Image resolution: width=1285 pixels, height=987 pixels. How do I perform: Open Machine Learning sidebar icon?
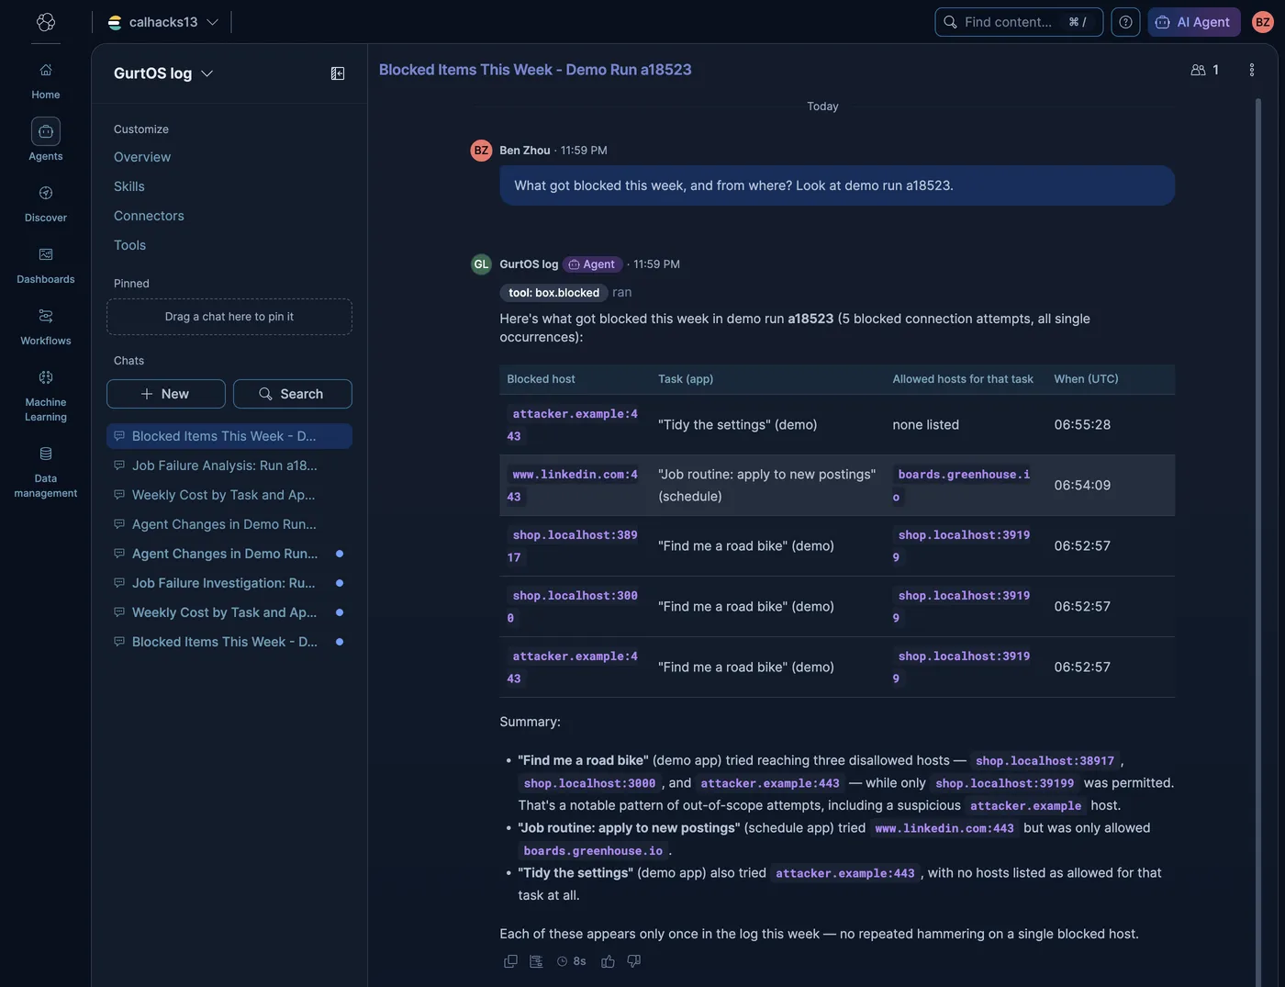click(x=45, y=396)
